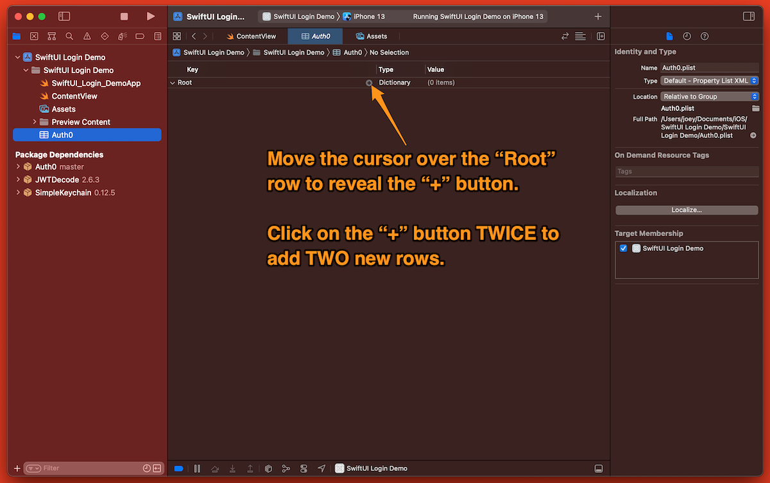Click the plus button on Root row
The height and width of the screenshot is (483, 770).
coord(369,83)
